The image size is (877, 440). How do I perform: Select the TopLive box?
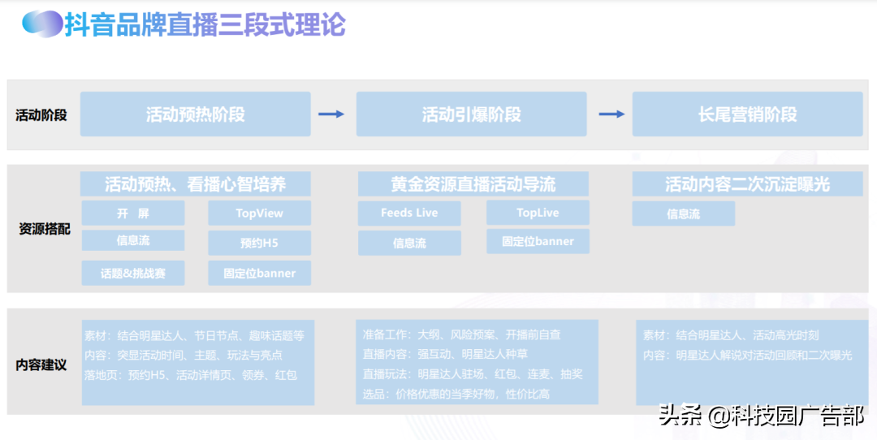pyautogui.click(x=538, y=214)
